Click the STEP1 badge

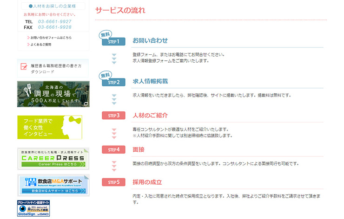pos(113,42)
